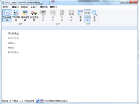The width and height of the screenshot is (139, 104).
Task: Click 待处理的文件重命名操作 status text
Action: tap(56, 101)
